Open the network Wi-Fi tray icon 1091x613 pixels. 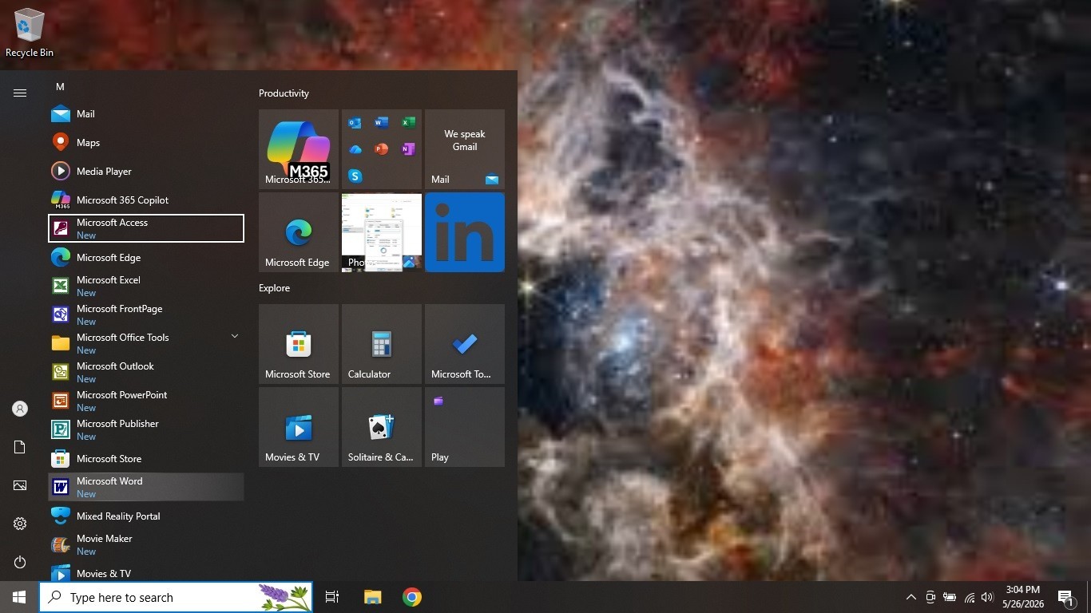(969, 597)
